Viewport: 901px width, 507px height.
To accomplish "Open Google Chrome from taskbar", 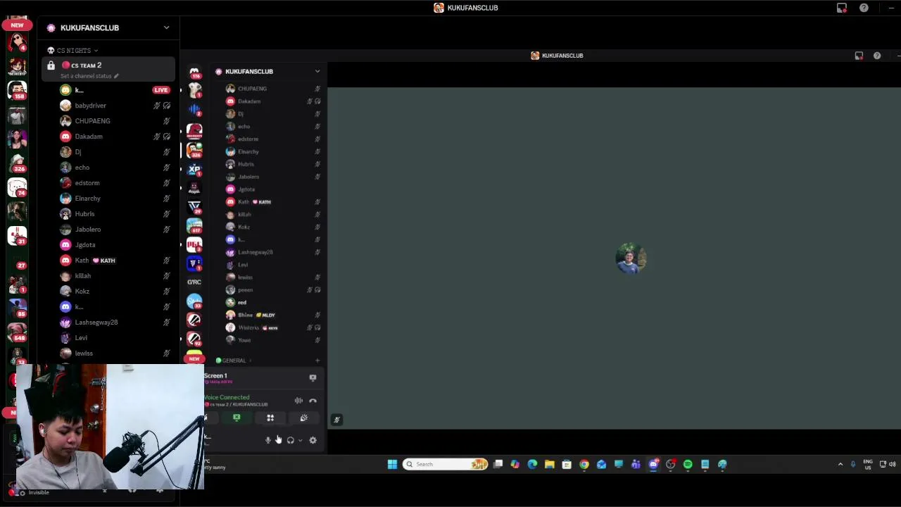I will click(584, 464).
